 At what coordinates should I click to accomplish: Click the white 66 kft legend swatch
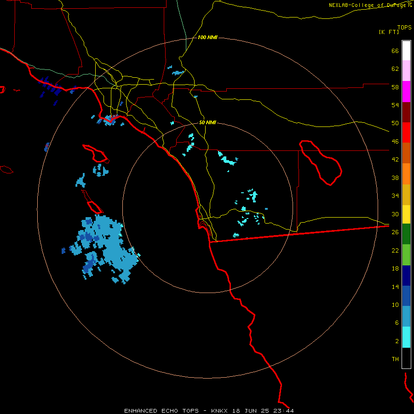tap(406, 51)
